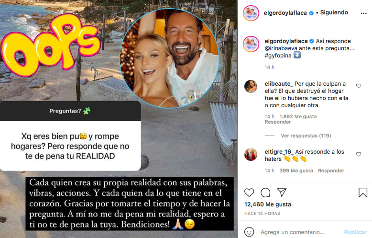Save post with the bookmark icon
This screenshot has height=238, width=372.
pos(363,193)
